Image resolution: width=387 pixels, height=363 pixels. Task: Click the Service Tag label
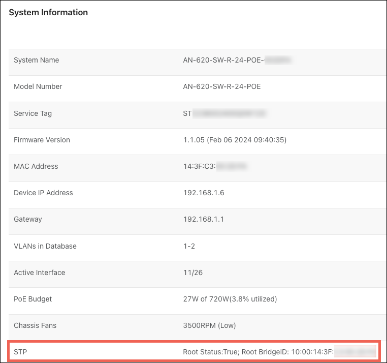(x=33, y=113)
